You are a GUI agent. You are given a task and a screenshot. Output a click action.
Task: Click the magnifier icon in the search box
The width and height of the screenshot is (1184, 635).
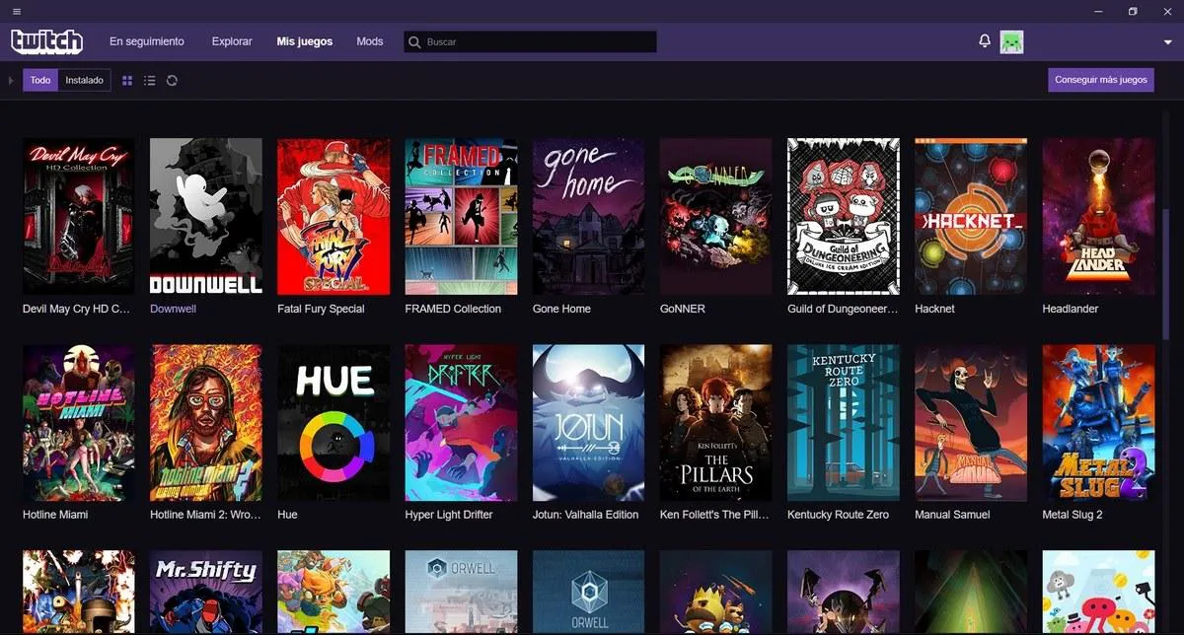tap(415, 42)
